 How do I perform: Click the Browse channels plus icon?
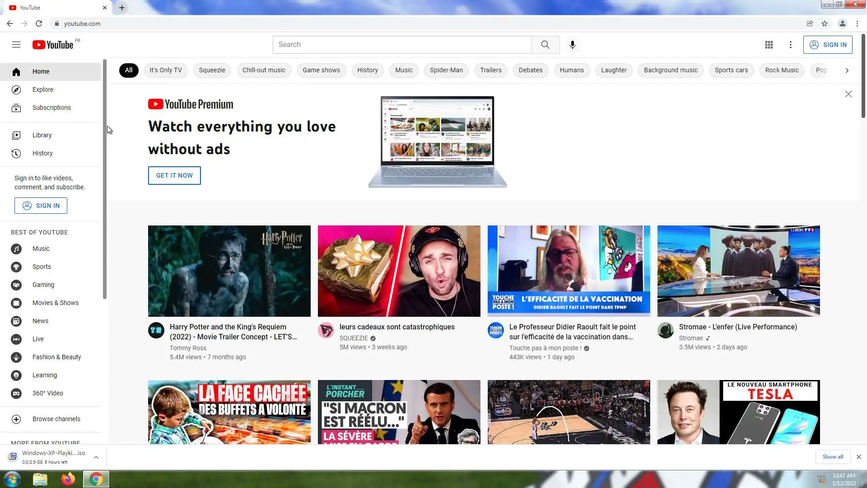16,419
